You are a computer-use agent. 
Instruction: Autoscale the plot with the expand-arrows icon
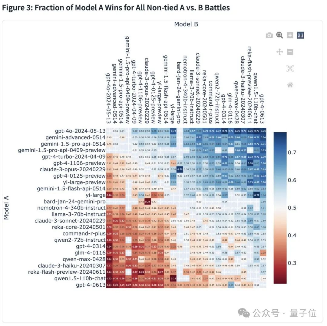[290, 68]
